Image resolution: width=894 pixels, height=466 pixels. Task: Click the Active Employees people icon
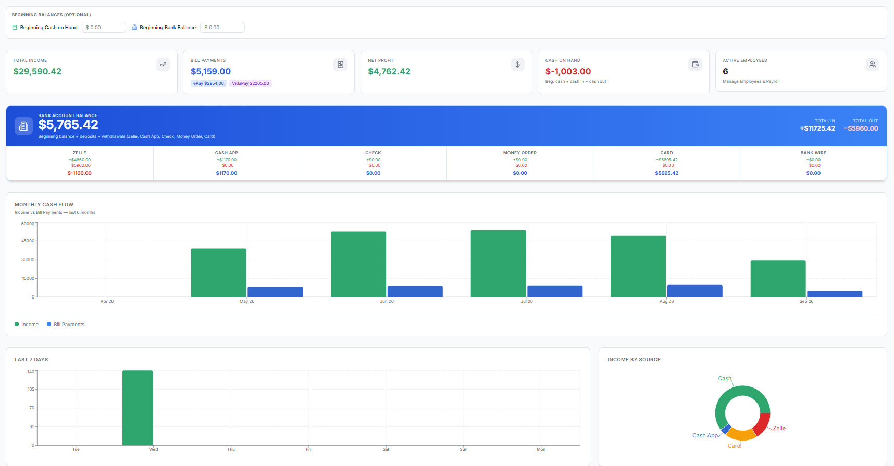872,64
